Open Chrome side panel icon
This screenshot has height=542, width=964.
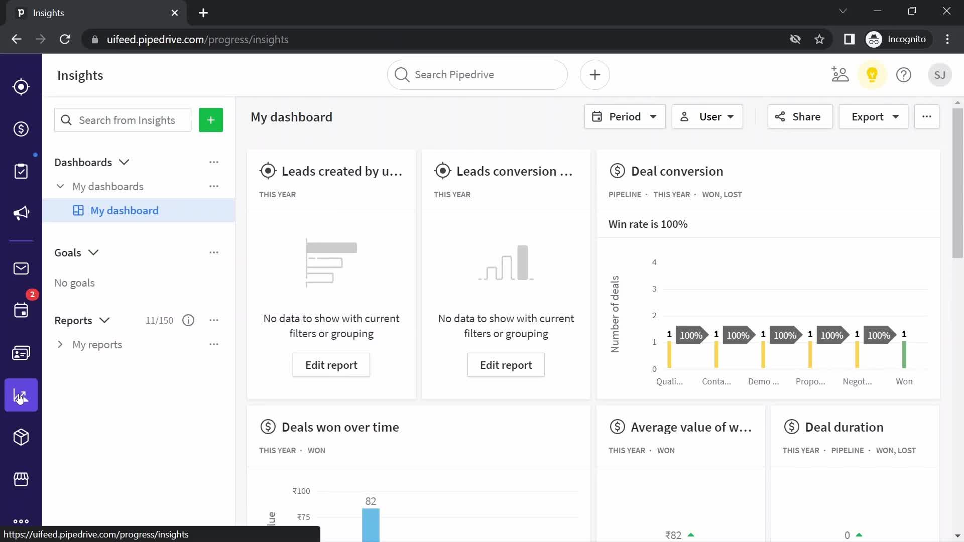click(x=849, y=39)
